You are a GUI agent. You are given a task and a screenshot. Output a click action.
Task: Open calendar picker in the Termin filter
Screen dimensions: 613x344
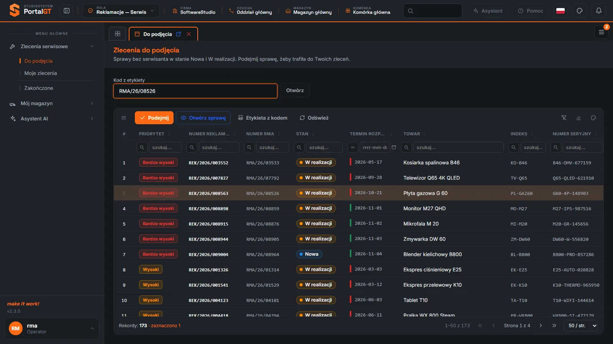point(394,147)
